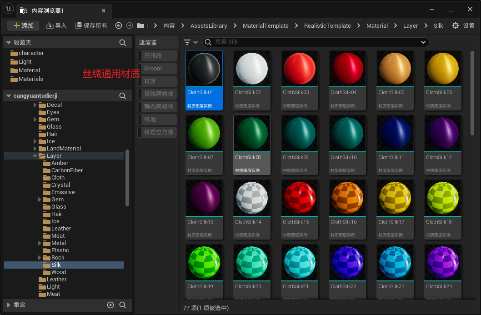Close the 内容浏览器1 tab
Screen dimensions: 481x315
[x=104, y=10]
